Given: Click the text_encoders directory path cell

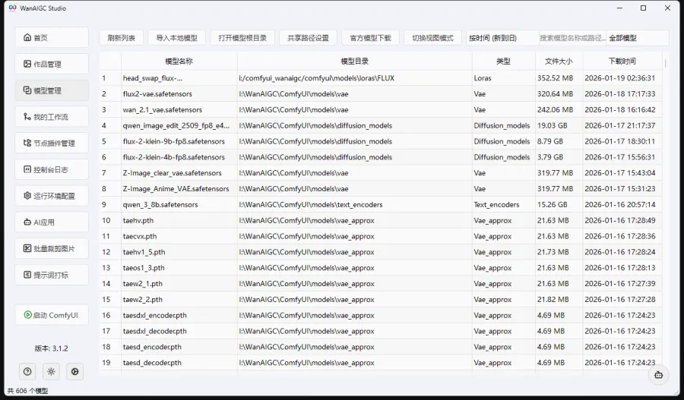Looking at the screenshot, I should 355,204.
